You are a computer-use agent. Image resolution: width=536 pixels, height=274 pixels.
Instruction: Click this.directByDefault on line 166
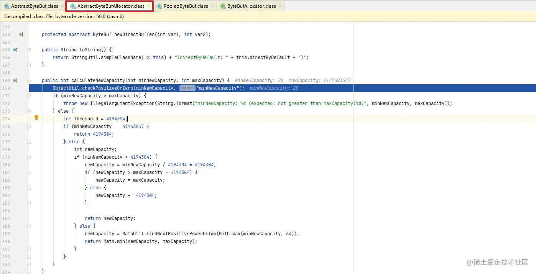tap(263, 57)
